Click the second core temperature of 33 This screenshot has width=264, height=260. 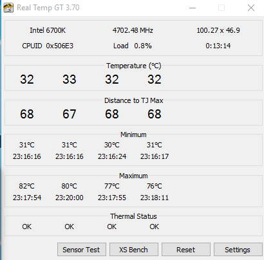(x=70, y=79)
